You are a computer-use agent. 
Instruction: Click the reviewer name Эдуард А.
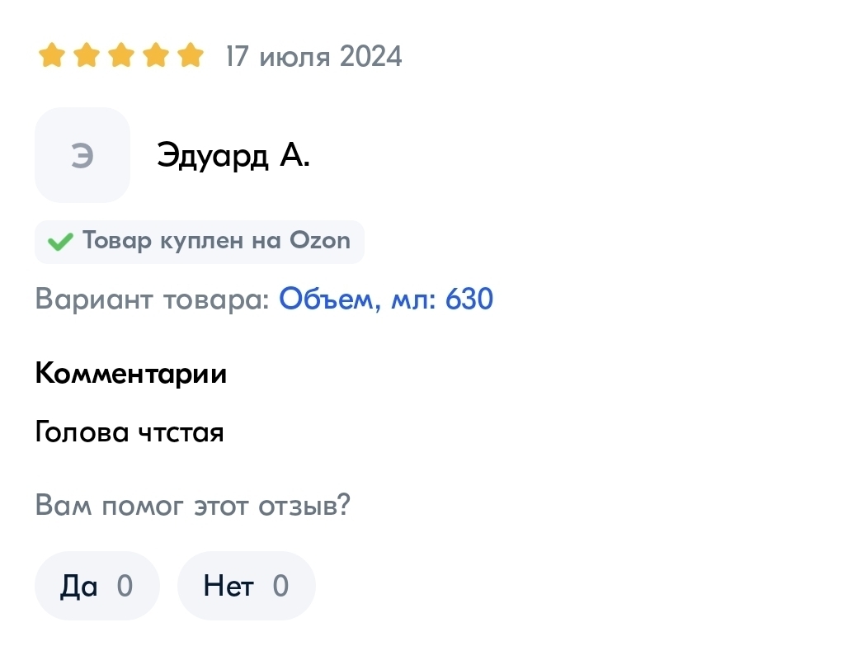(233, 155)
